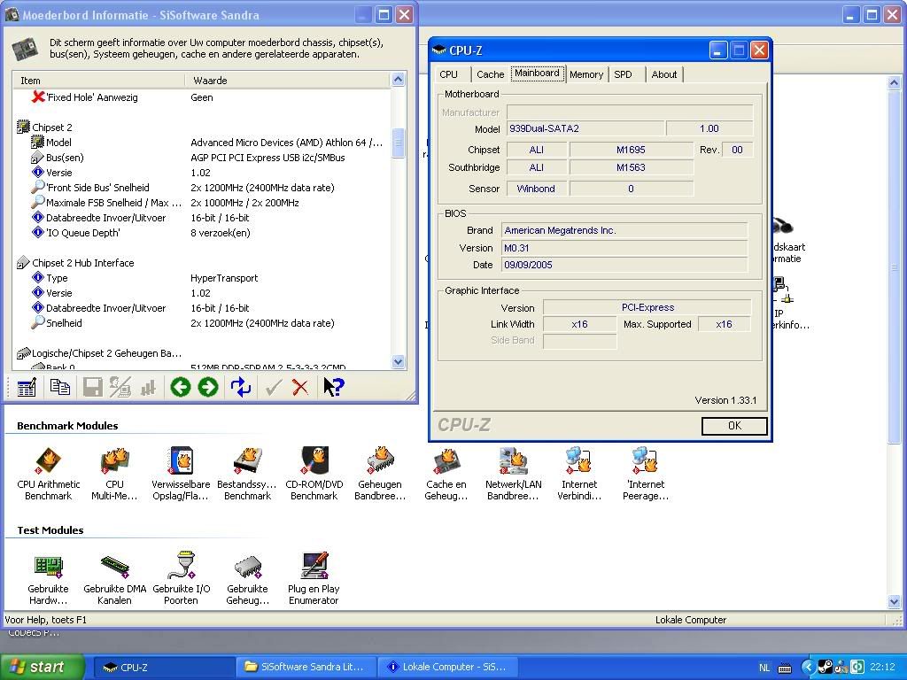Open Geheugen Bandbreedte benchmark
The width and height of the screenshot is (907, 680).
[380, 473]
